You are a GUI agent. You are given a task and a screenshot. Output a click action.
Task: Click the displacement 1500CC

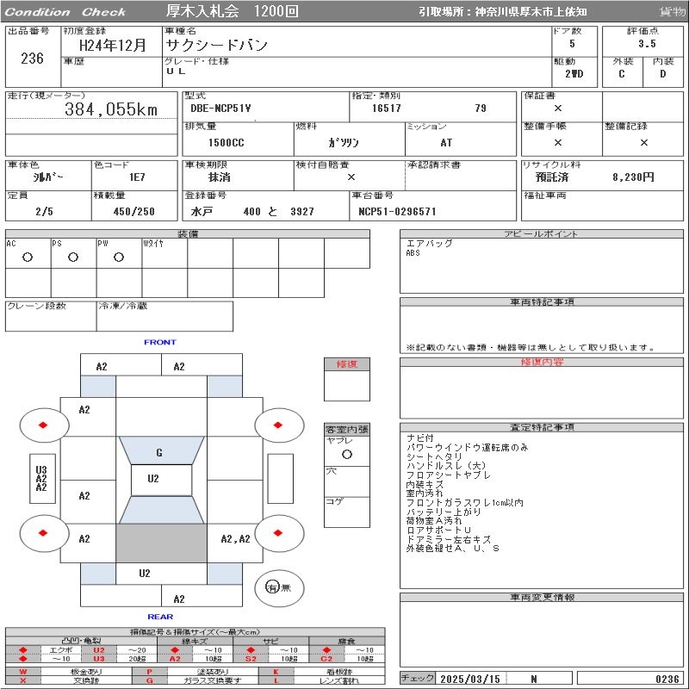tap(227, 142)
